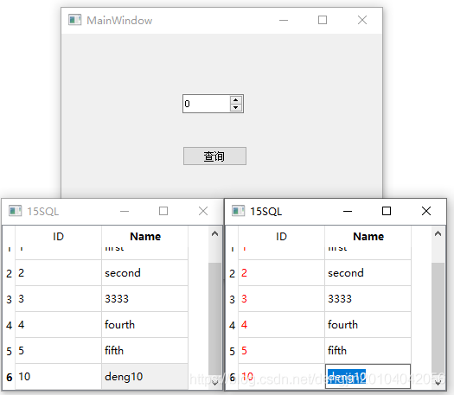Select row header 6 in right 15SQL table
This screenshot has height=395, width=454.
pyautogui.click(x=232, y=377)
